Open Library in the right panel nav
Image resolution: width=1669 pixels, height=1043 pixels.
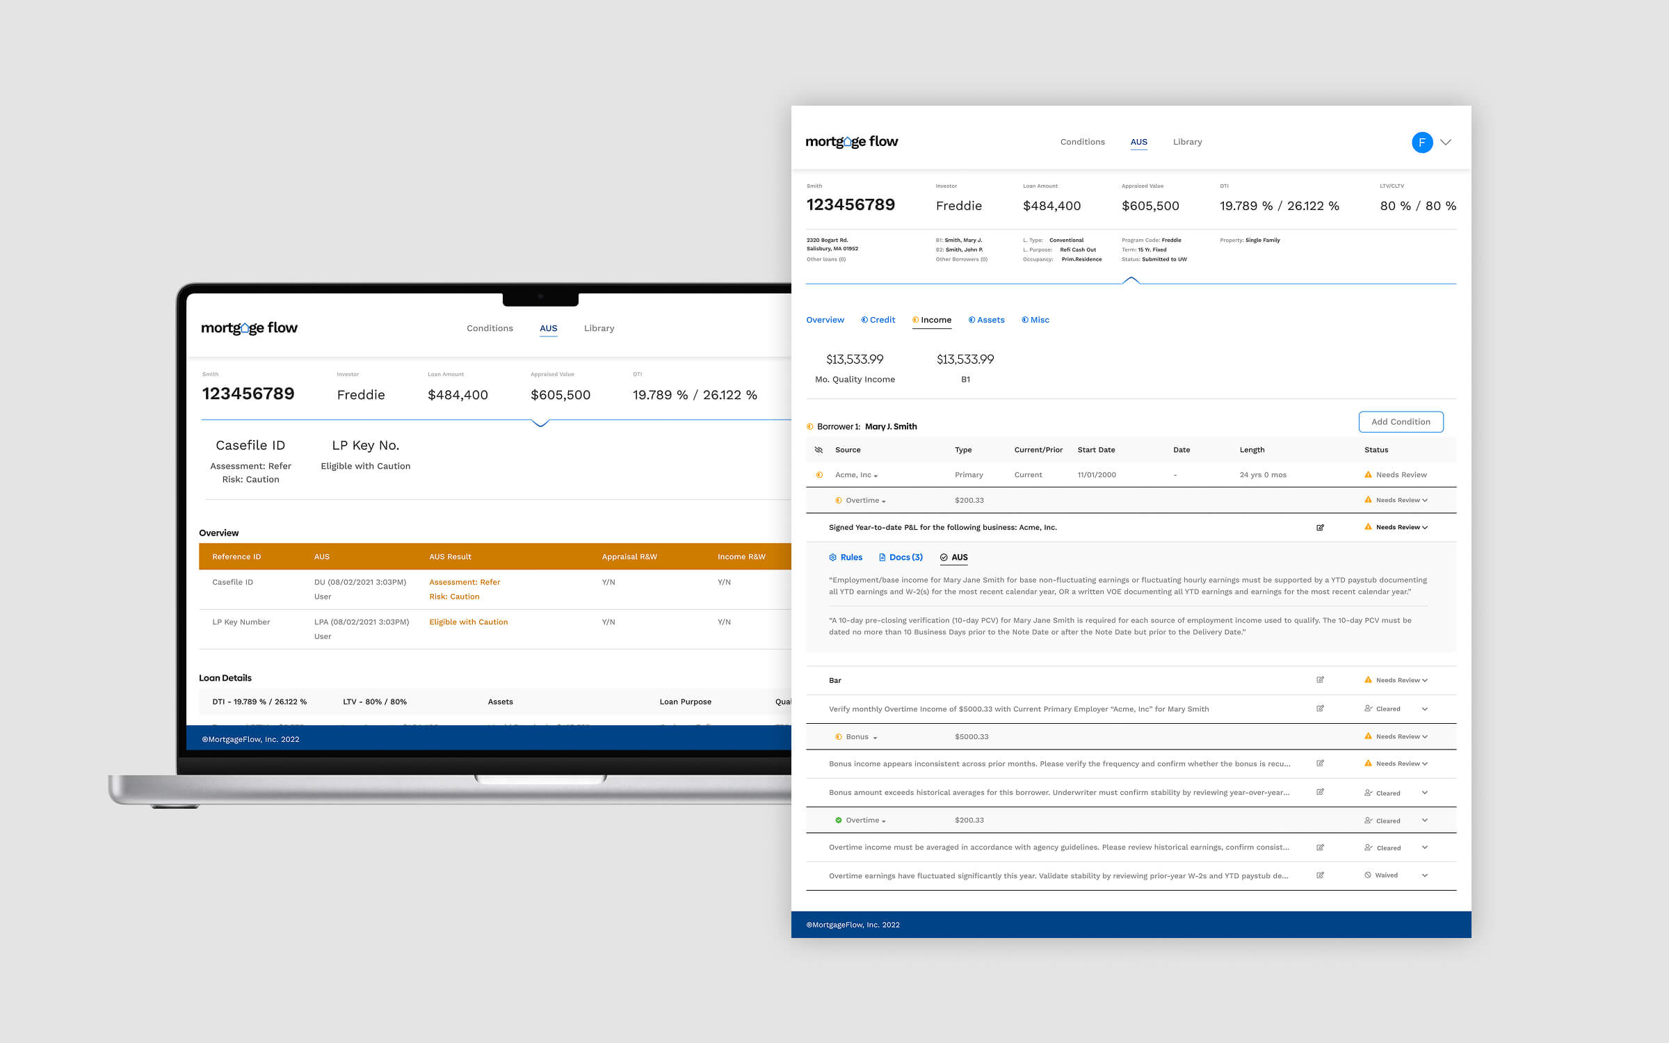coord(1187,142)
